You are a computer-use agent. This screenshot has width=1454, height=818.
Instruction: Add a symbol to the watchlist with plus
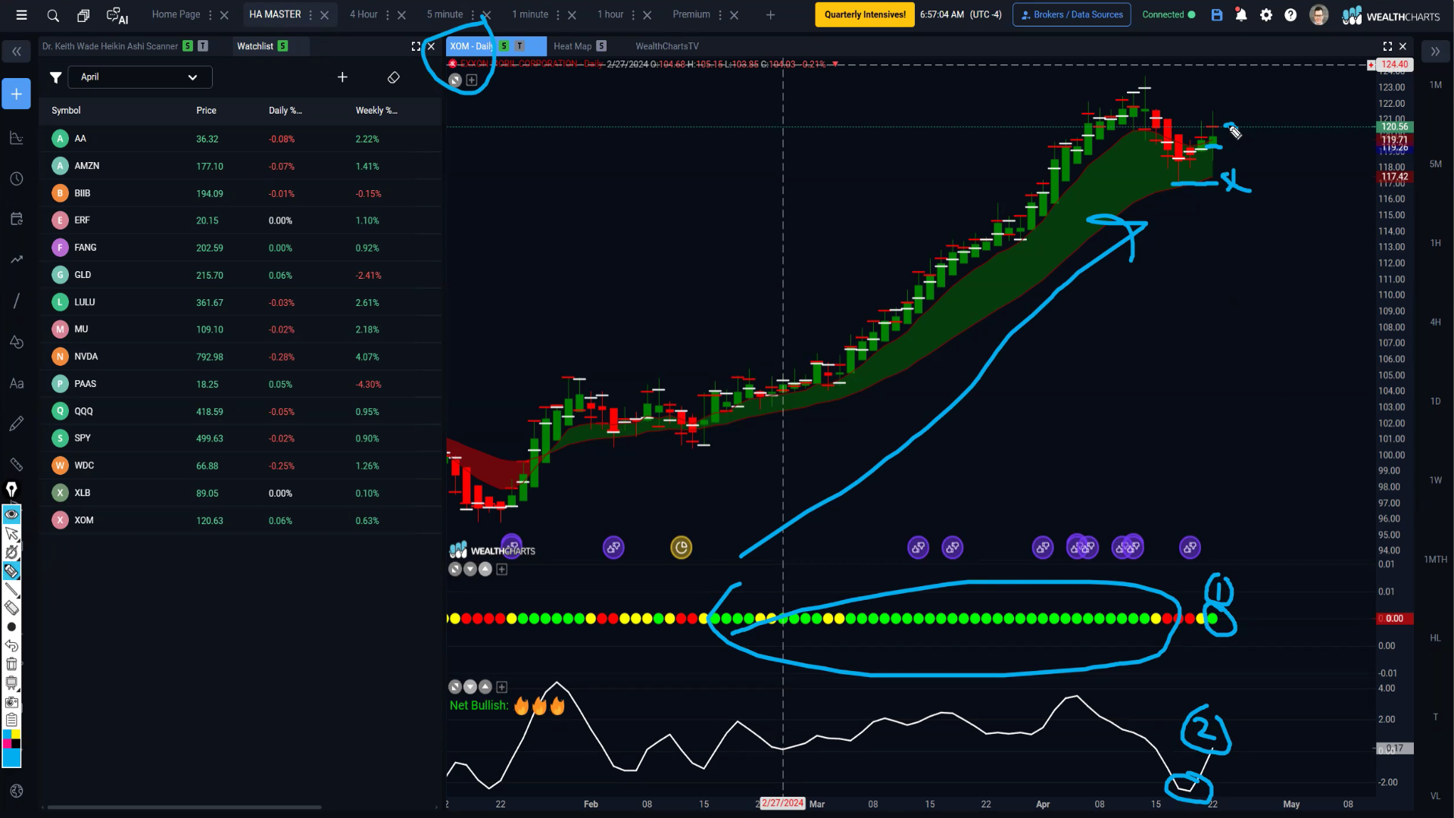[x=342, y=77]
